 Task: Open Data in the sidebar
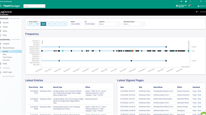[x=5, y=31]
